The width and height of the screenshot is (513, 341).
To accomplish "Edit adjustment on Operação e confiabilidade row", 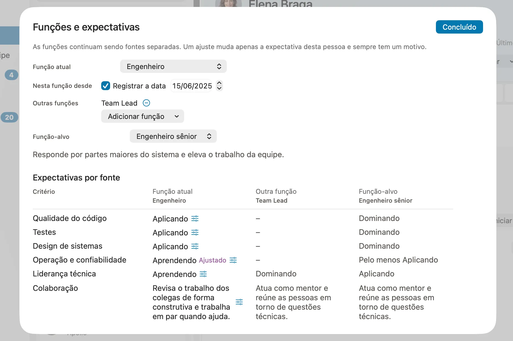I will [233, 260].
